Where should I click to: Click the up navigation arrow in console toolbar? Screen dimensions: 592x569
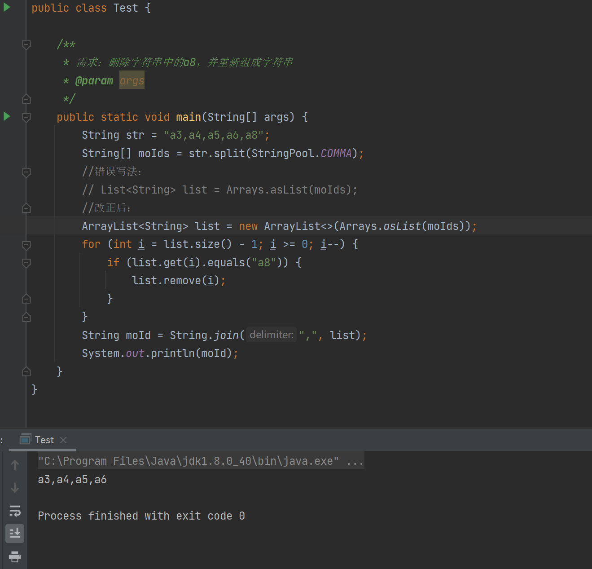point(15,465)
